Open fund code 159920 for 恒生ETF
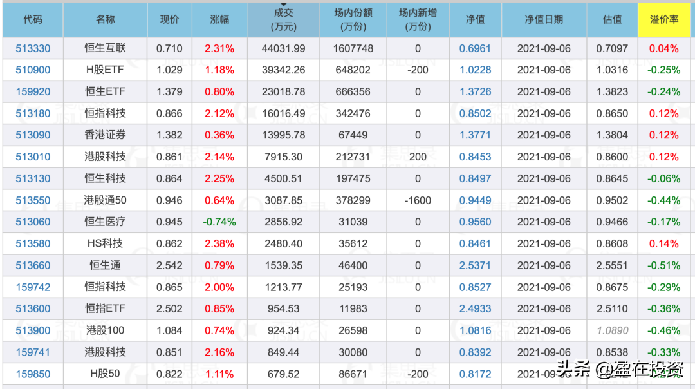 (x=33, y=91)
